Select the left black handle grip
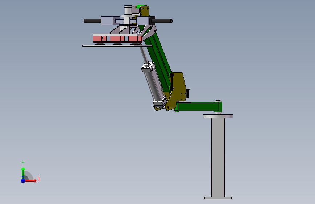Screen dimensions: 315x204 [92, 21]
